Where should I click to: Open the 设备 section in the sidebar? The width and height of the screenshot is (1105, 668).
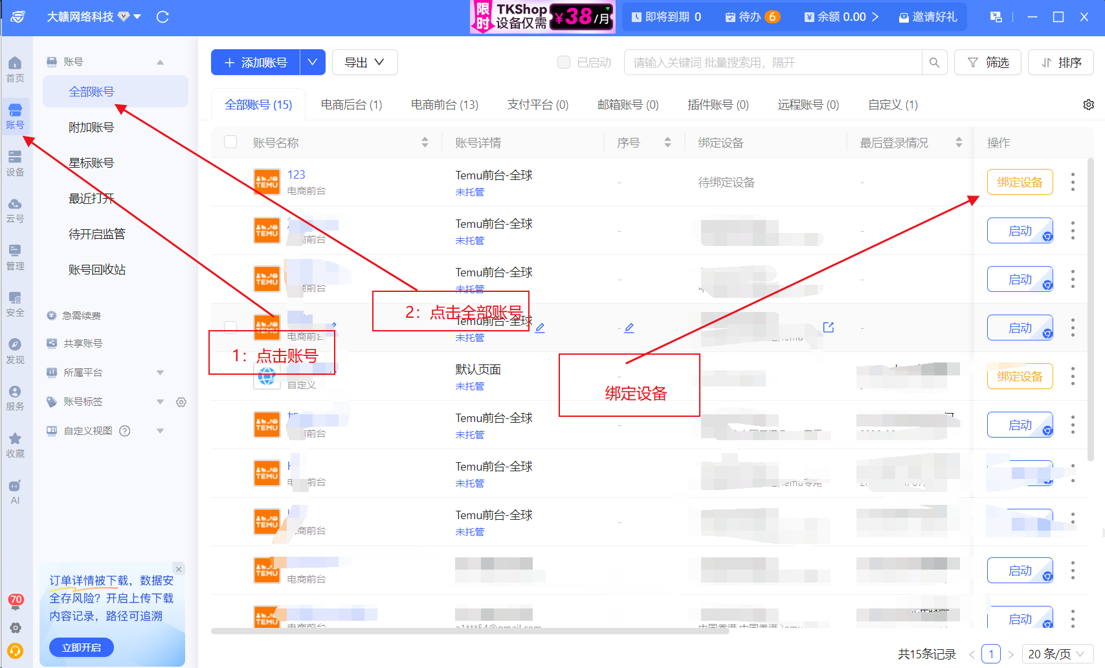(15, 163)
